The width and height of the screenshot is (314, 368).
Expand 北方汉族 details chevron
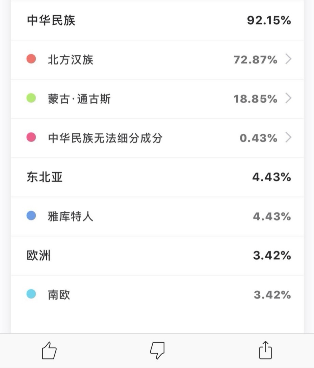pos(288,59)
